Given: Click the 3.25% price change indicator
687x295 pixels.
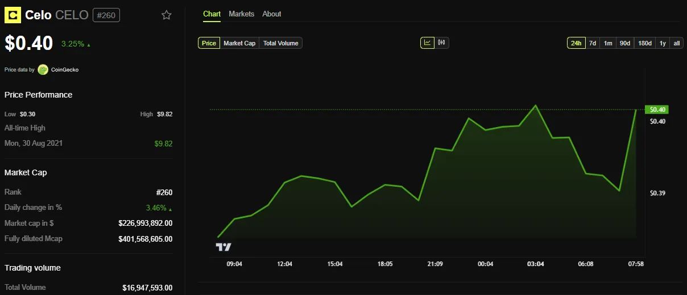Looking at the screenshot, I should pyautogui.click(x=76, y=44).
